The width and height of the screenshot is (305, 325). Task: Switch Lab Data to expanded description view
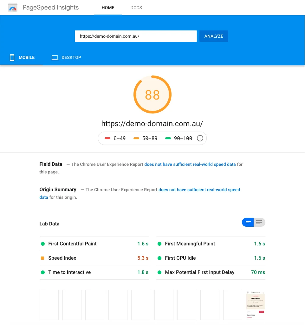[259, 222]
